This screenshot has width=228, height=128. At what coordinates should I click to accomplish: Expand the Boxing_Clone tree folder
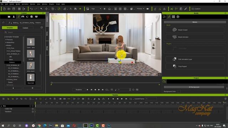[7, 80]
